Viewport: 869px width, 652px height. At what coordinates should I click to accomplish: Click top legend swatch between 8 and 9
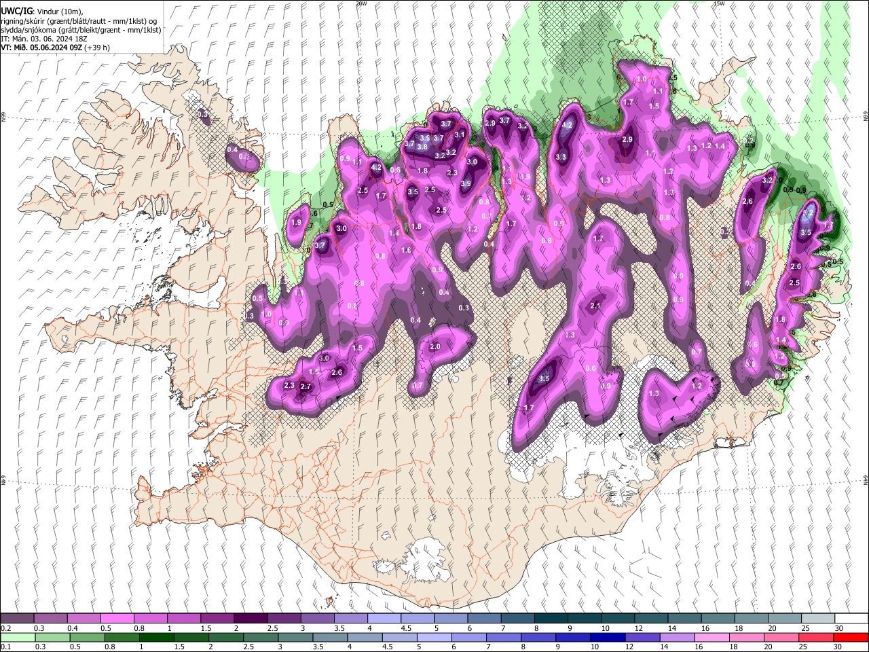pos(551,618)
